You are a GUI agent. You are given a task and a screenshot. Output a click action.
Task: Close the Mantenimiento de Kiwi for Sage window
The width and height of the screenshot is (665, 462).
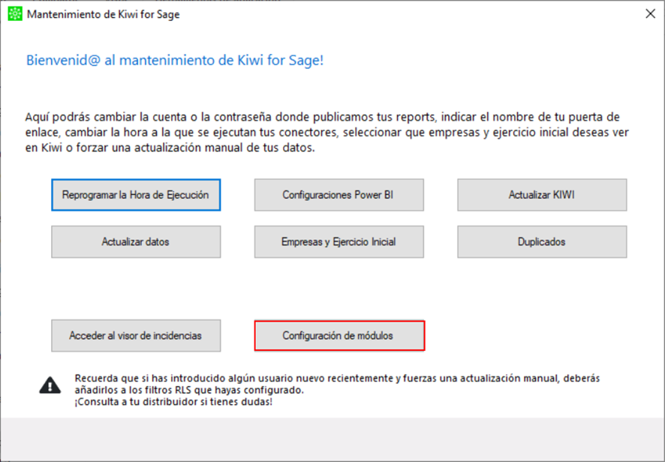[x=650, y=14]
